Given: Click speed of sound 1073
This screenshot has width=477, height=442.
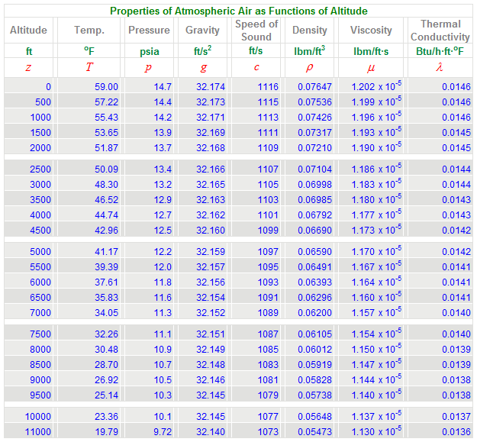Looking at the screenshot, I should [x=268, y=431].
